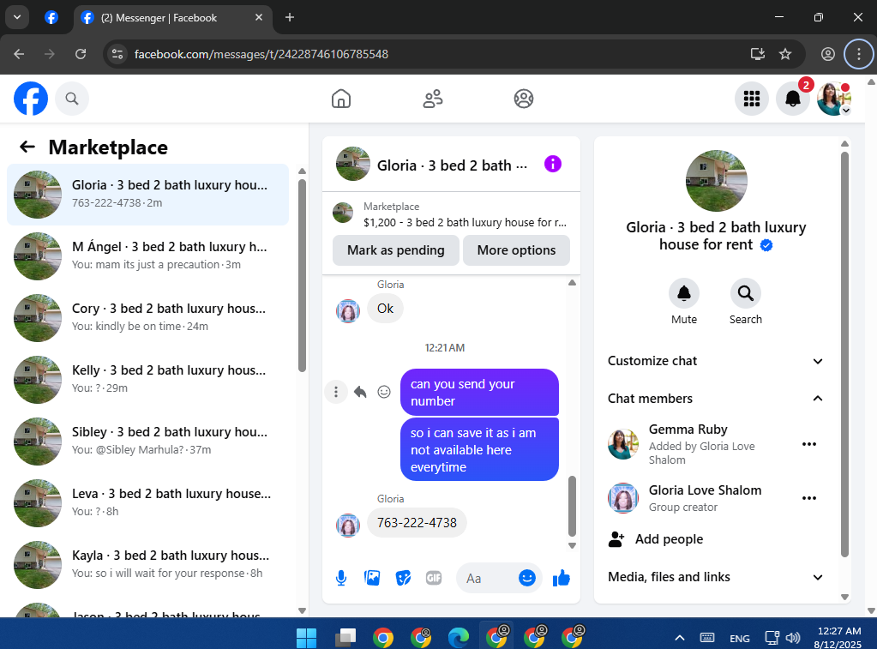
Task: Send a thumbs up like
Action: tap(561, 578)
